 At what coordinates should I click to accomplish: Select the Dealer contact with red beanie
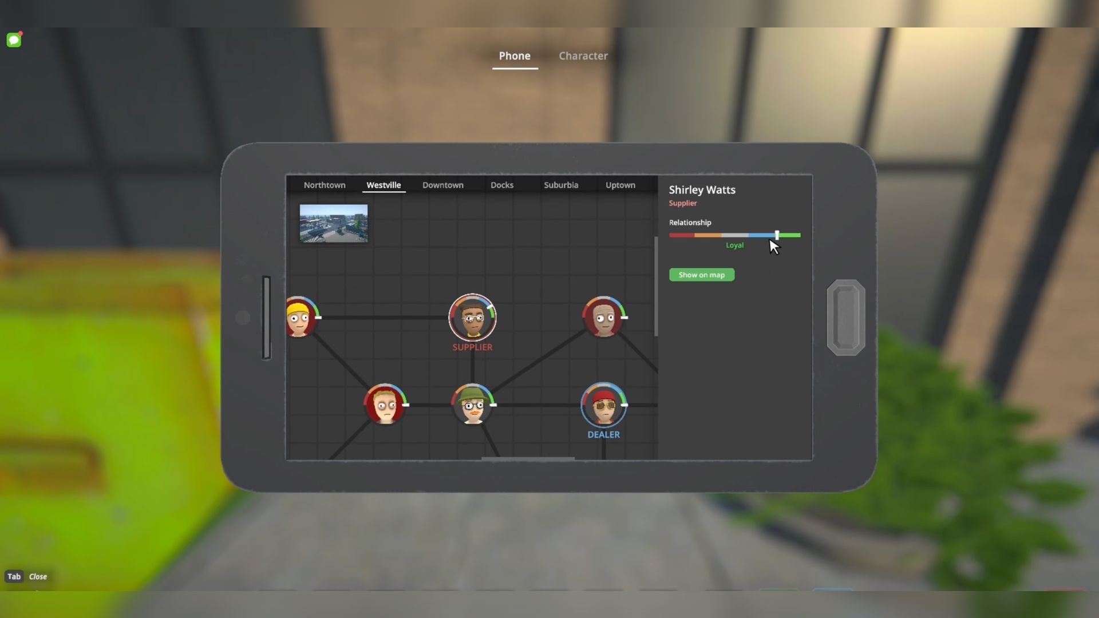pyautogui.click(x=603, y=405)
